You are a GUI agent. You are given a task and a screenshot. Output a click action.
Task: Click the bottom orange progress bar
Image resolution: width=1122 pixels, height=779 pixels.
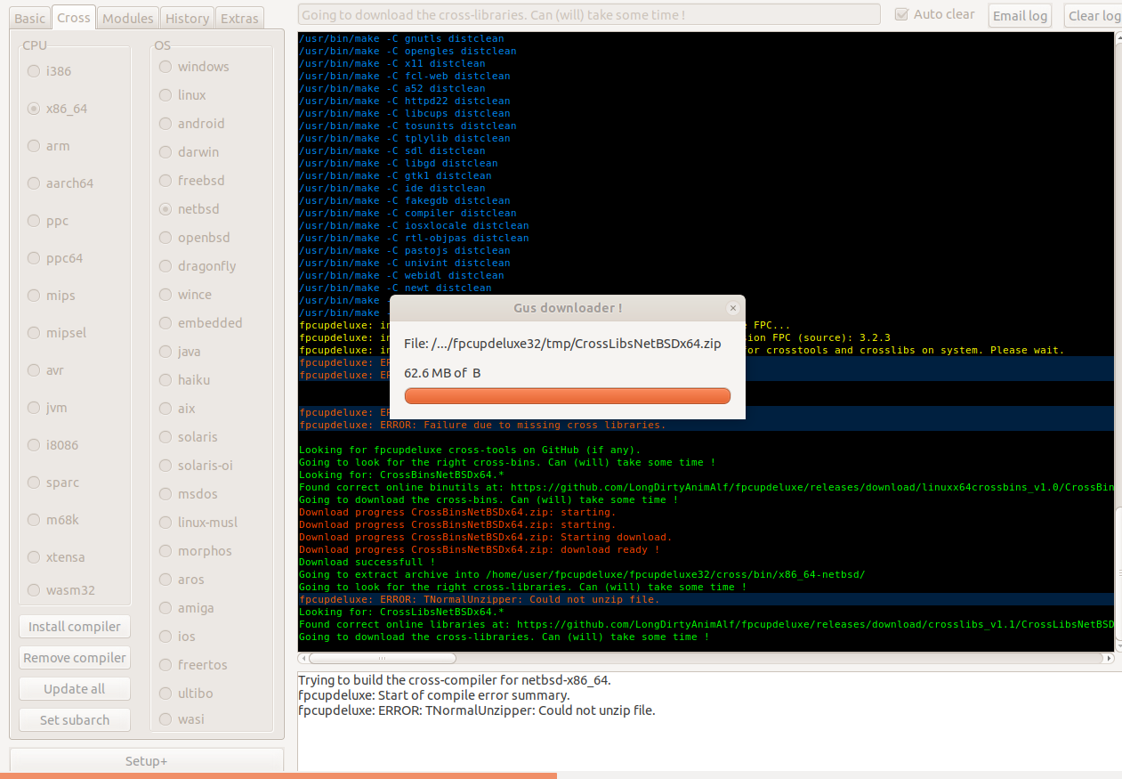(x=278, y=775)
